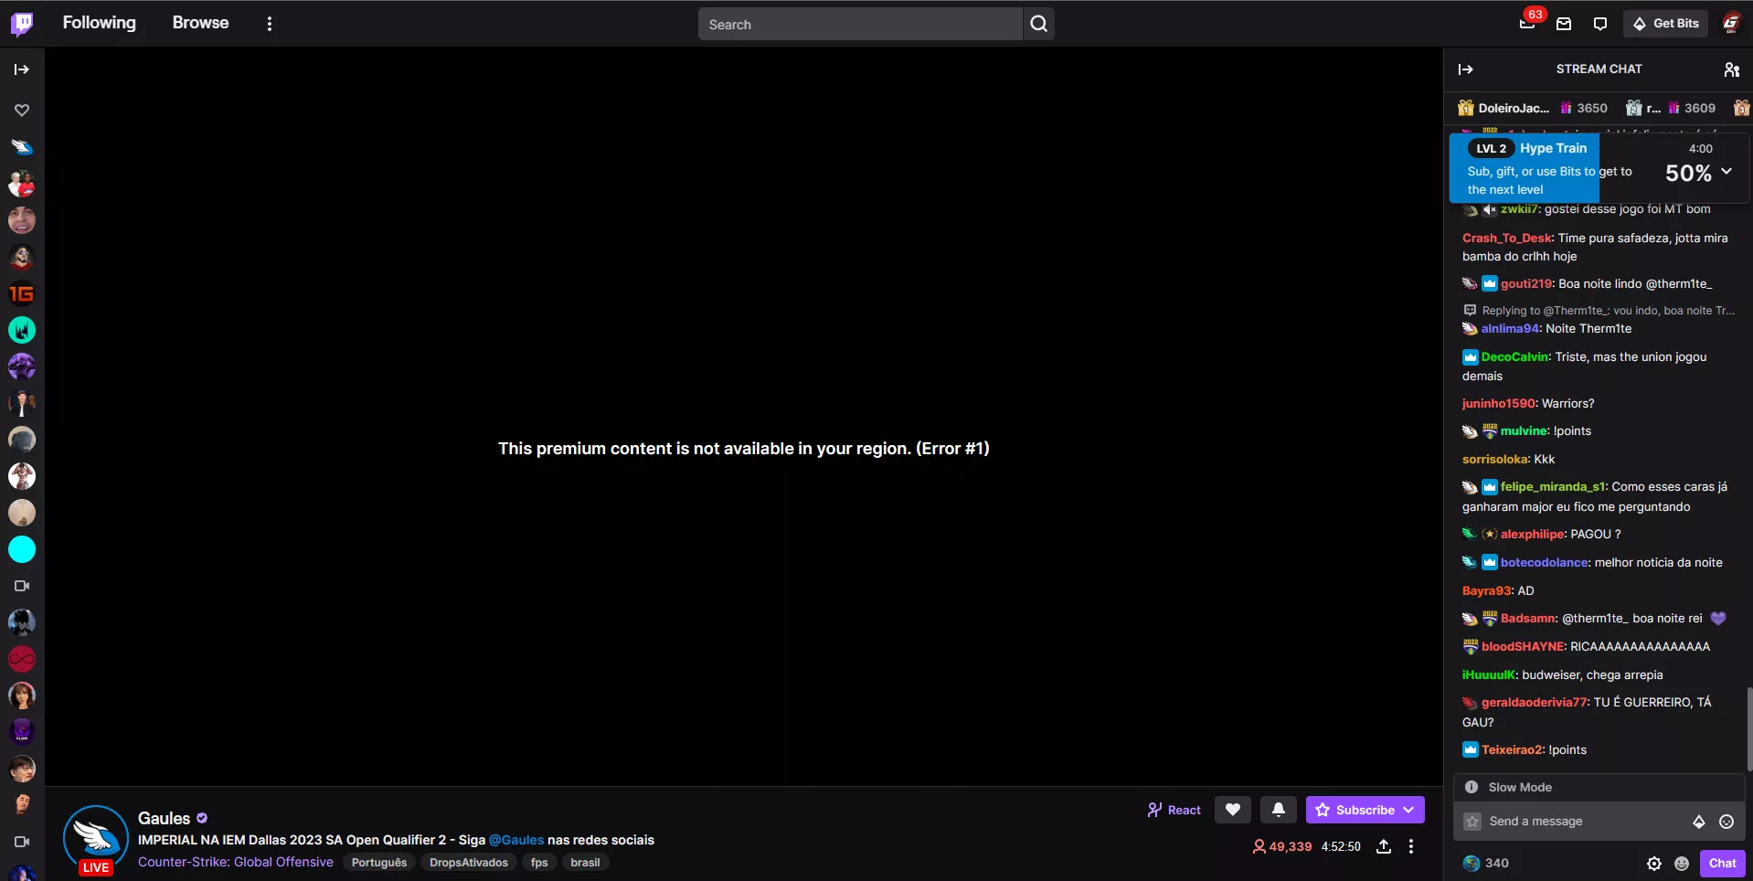Click the share stream icon
Image resolution: width=1753 pixels, height=881 pixels.
(1384, 846)
